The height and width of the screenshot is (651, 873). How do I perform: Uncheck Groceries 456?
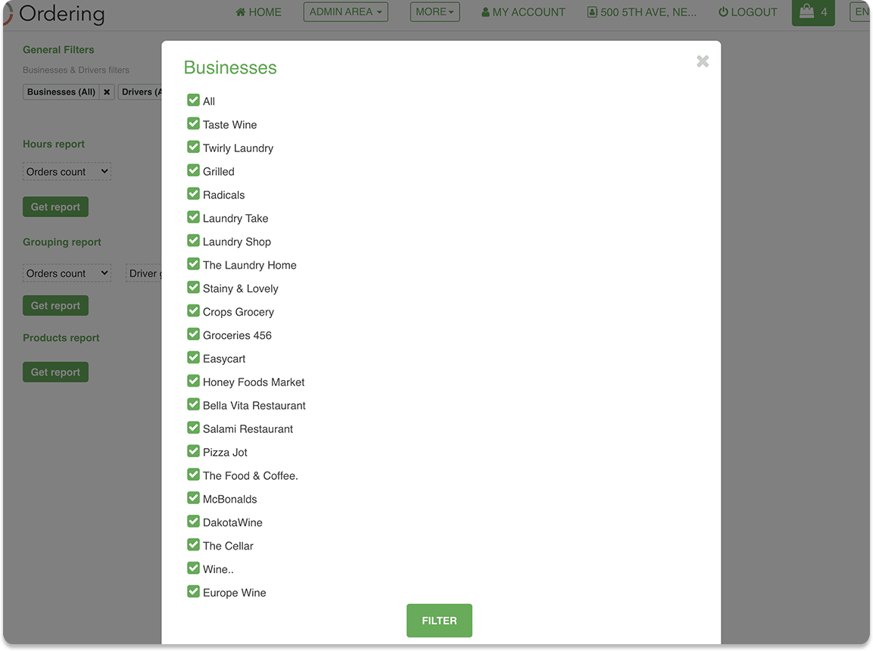click(193, 334)
